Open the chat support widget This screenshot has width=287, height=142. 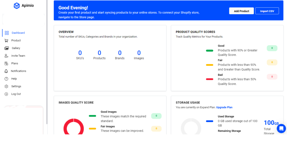pyautogui.click(x=281, y=129)
